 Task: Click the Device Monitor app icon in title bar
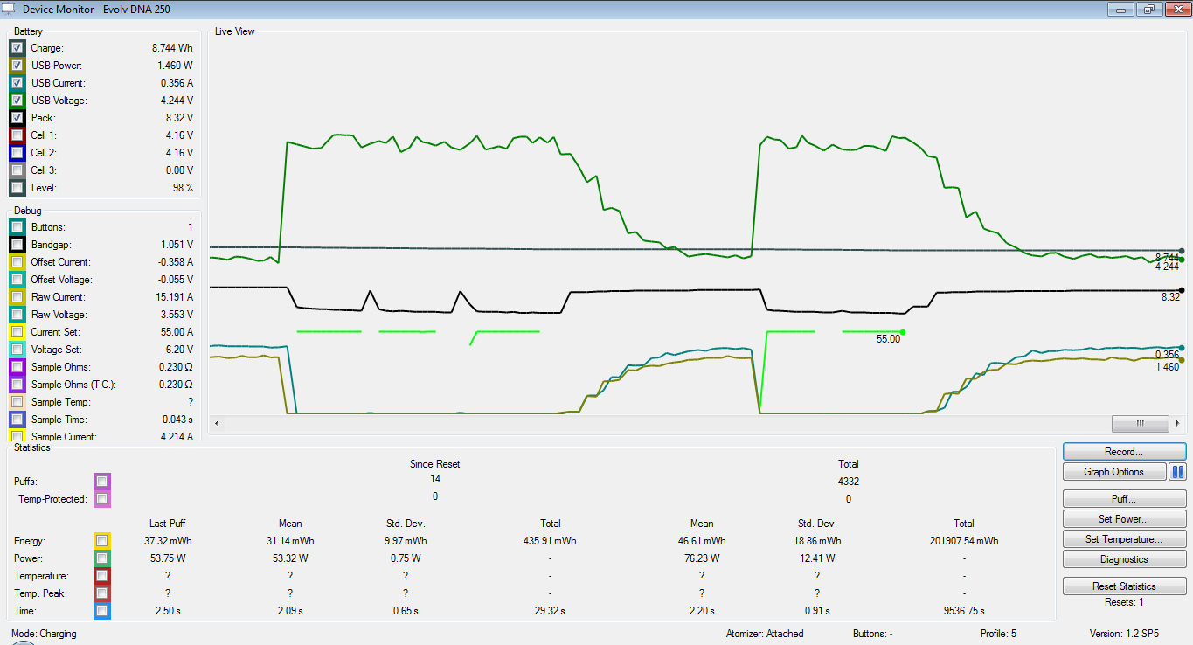click(x=7, y=8)
